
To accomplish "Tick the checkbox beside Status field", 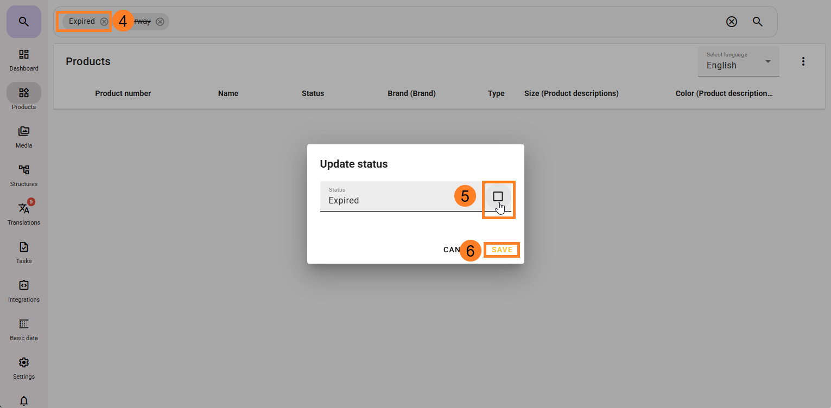I will click(498, 196).
